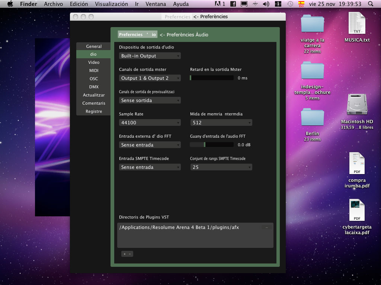Select the cybertargeta lacaixa.pdf file
381x285 pixels.
357,210
